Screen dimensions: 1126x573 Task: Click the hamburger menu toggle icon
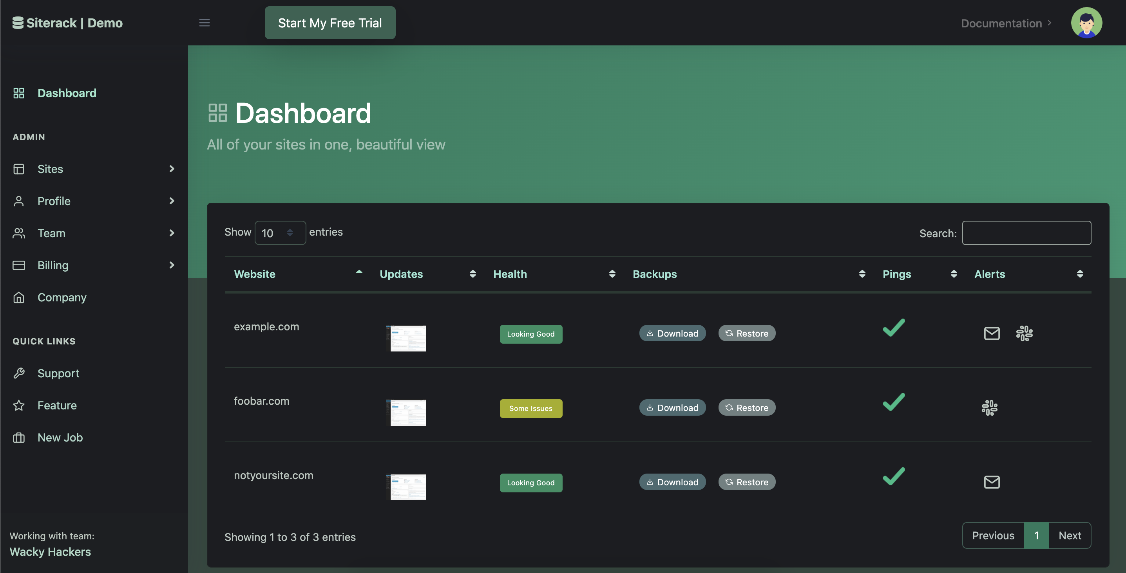[x=204, y=23]
